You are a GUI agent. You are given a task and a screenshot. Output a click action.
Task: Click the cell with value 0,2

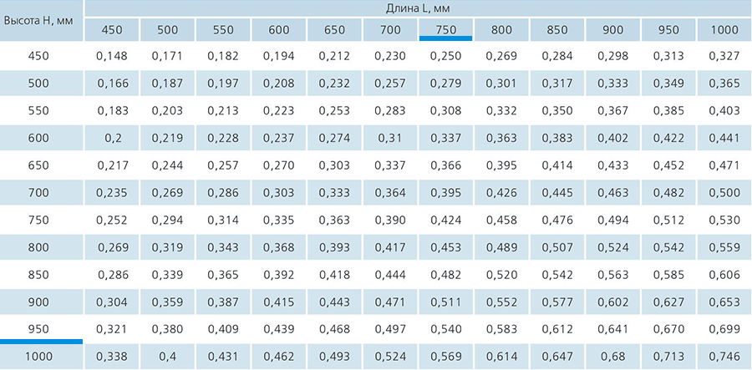point(112,138)
